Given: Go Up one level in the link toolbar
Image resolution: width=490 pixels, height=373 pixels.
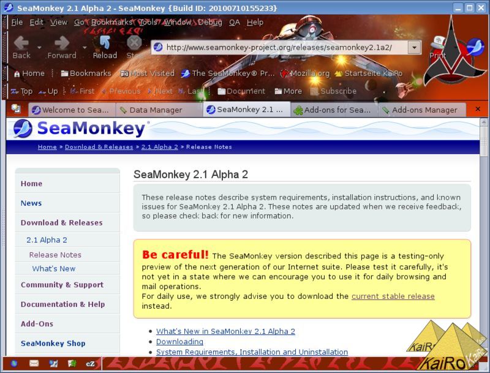Looking at the screenshot, I should [x=48, y=91].
